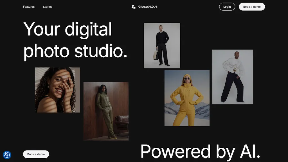This screenshot has height=162, width=288.
Task: Open the cookie consent preferences icon
Action: point(7,155)
